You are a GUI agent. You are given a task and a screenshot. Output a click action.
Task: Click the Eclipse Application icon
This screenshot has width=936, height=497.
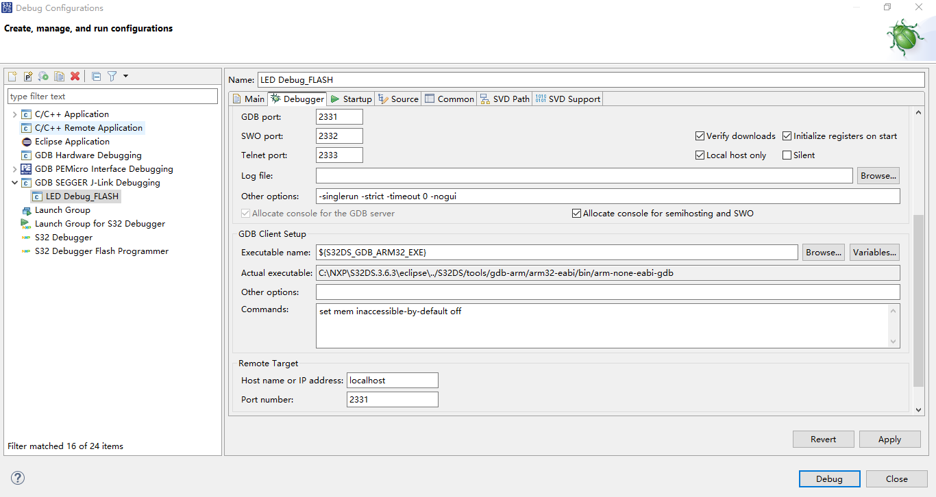(26, 142)
